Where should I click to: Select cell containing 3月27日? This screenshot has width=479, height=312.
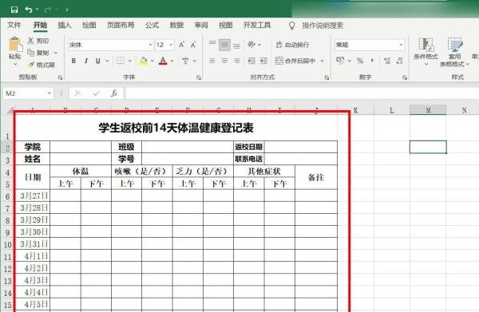33,195
